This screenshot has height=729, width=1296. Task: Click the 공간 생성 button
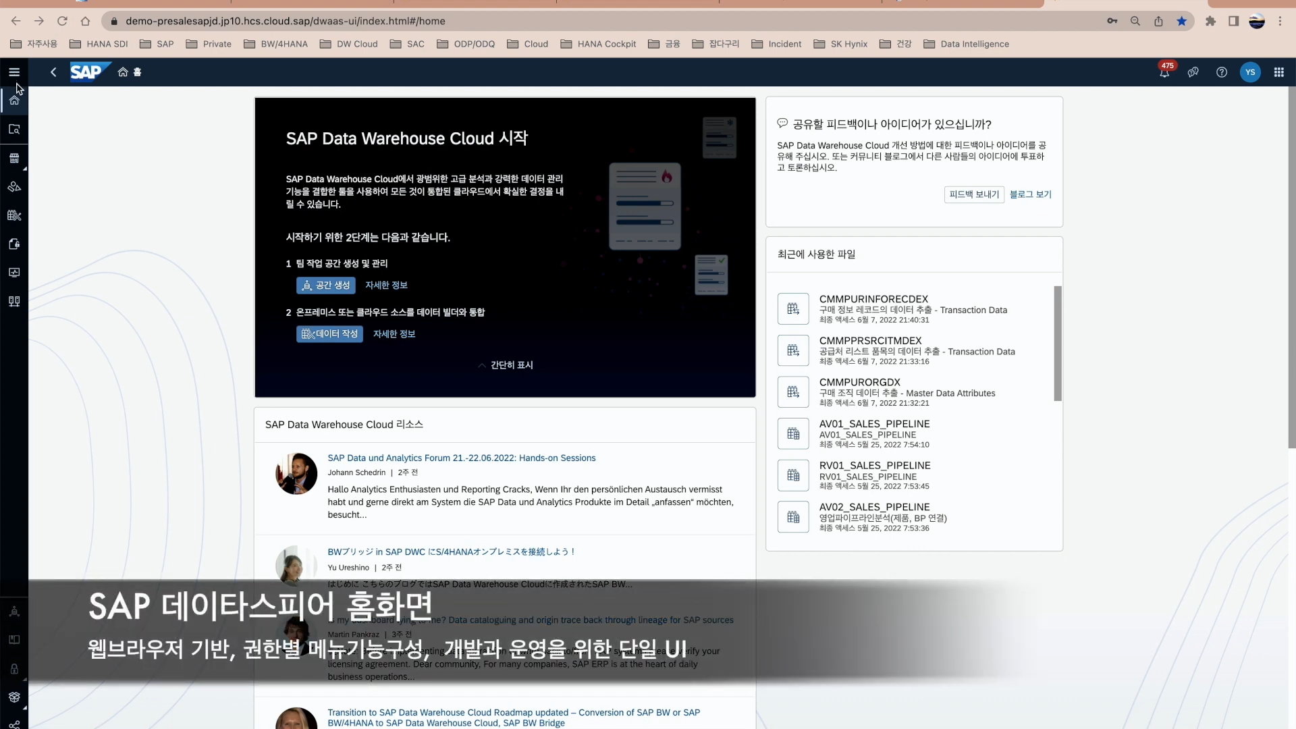click(326, 286)
